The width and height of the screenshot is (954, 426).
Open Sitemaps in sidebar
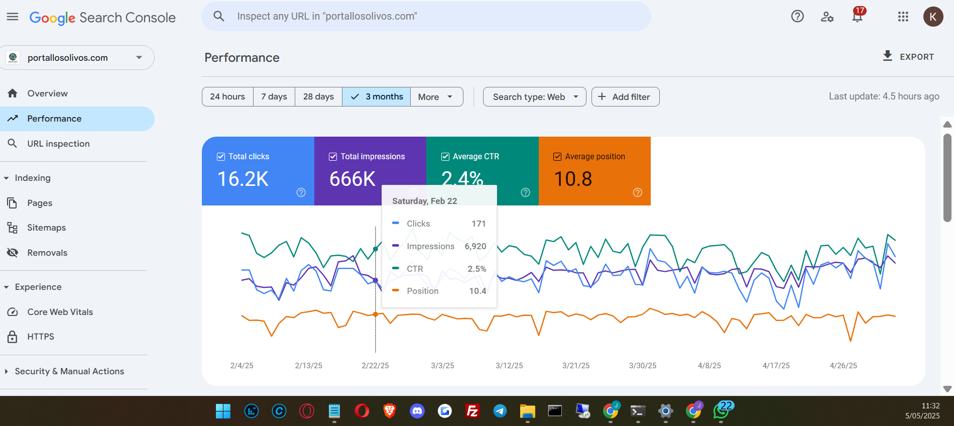point(77,228)
